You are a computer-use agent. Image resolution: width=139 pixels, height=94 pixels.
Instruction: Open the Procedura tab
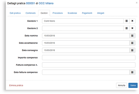[58, 13]
